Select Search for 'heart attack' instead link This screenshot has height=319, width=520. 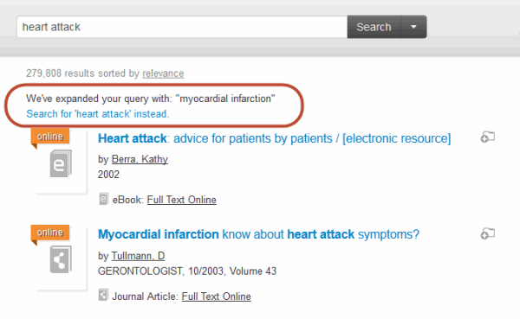(x=97, y=114)
